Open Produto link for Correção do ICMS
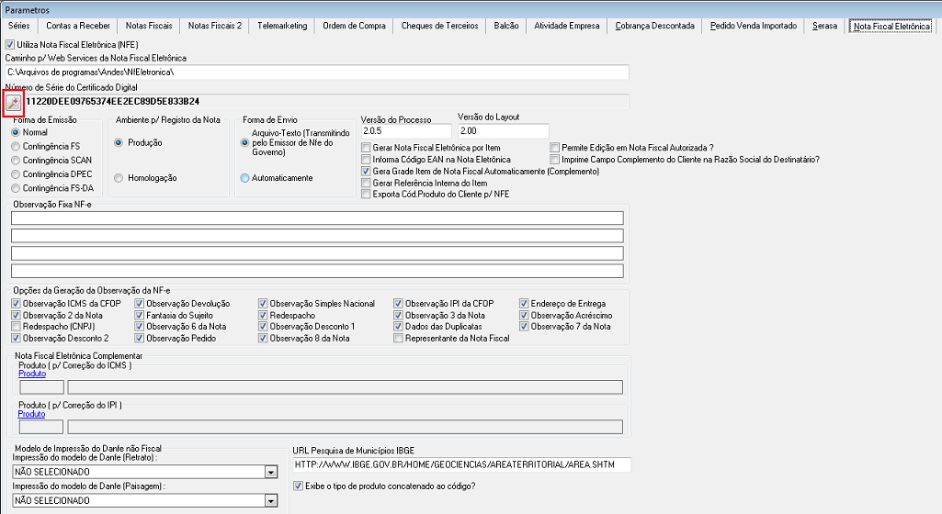 point(32,374)
